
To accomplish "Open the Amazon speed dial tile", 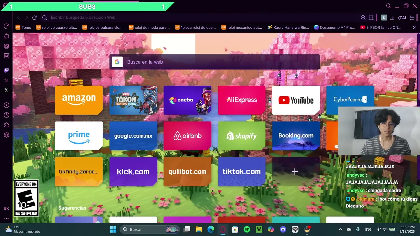I will [x=79, y=100].
